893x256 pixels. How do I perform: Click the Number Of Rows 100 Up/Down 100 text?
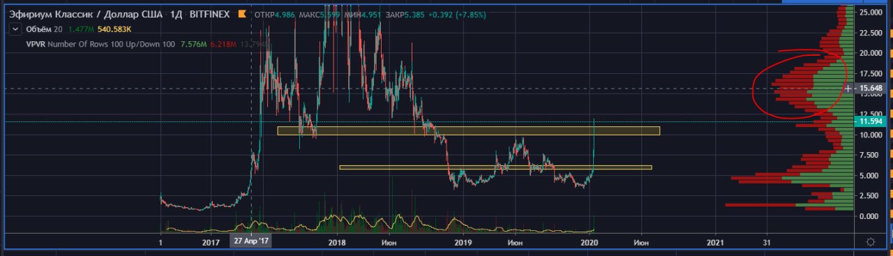click(112, 45)
